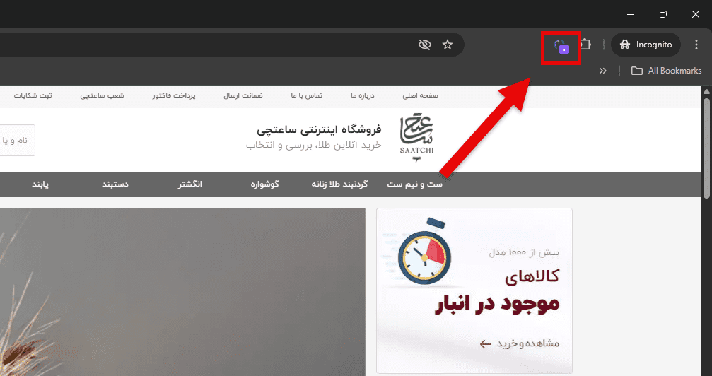Click the crossed-out eye tracking protection icon

424,45
